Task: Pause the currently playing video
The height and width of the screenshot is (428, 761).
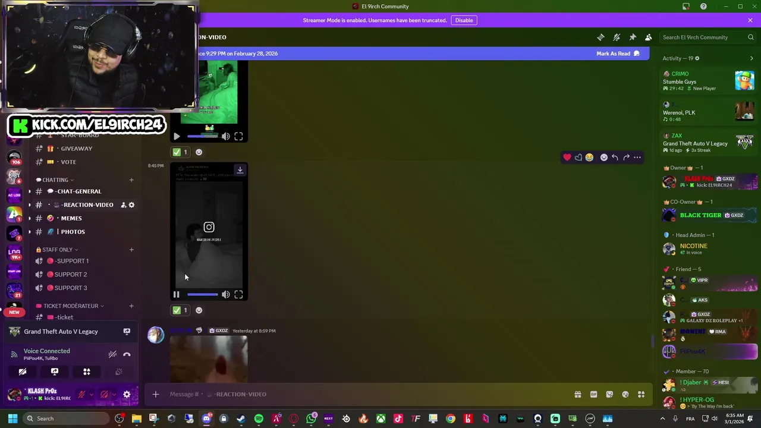Action: coord(177,294)
